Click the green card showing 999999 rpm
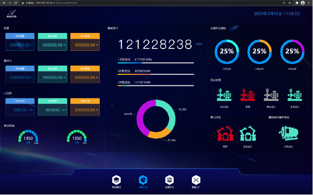The height and width of the screenshot is (195, 313). point(53,107)
